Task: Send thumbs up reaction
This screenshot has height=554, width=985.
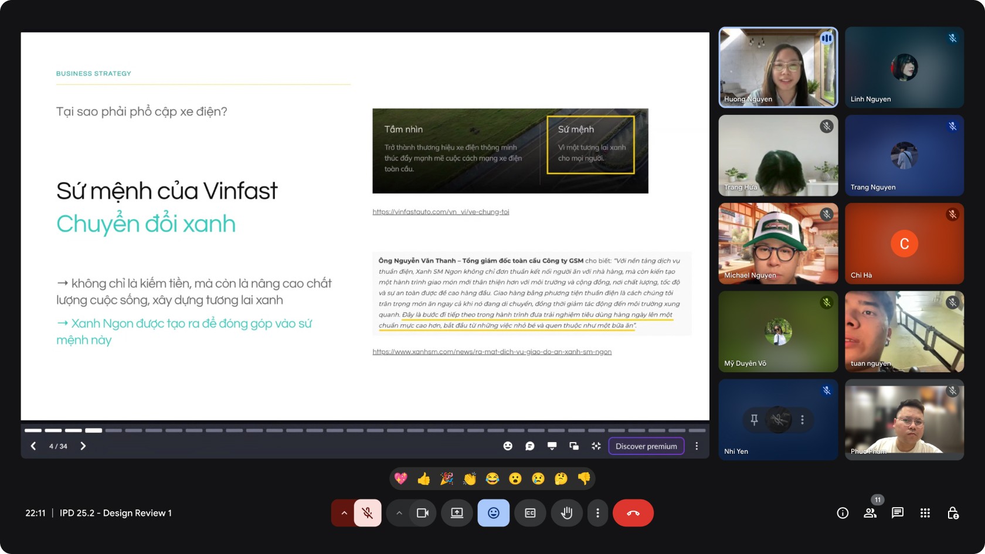Action: (x=424, y=478)
